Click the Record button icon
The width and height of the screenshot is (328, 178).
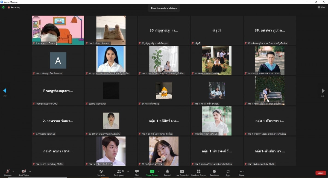167,171
